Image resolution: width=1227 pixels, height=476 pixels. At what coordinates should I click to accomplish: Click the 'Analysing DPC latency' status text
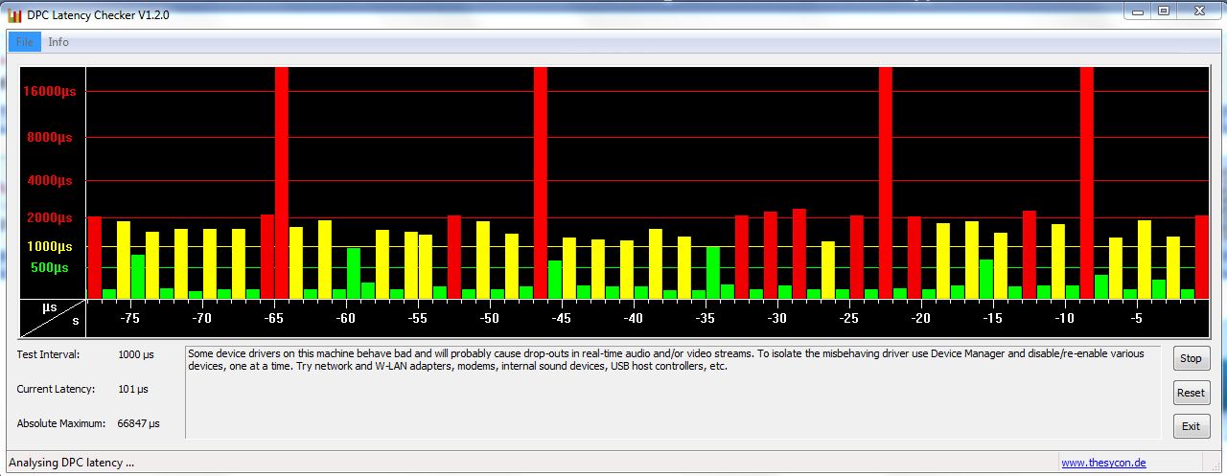coord(71,463)
